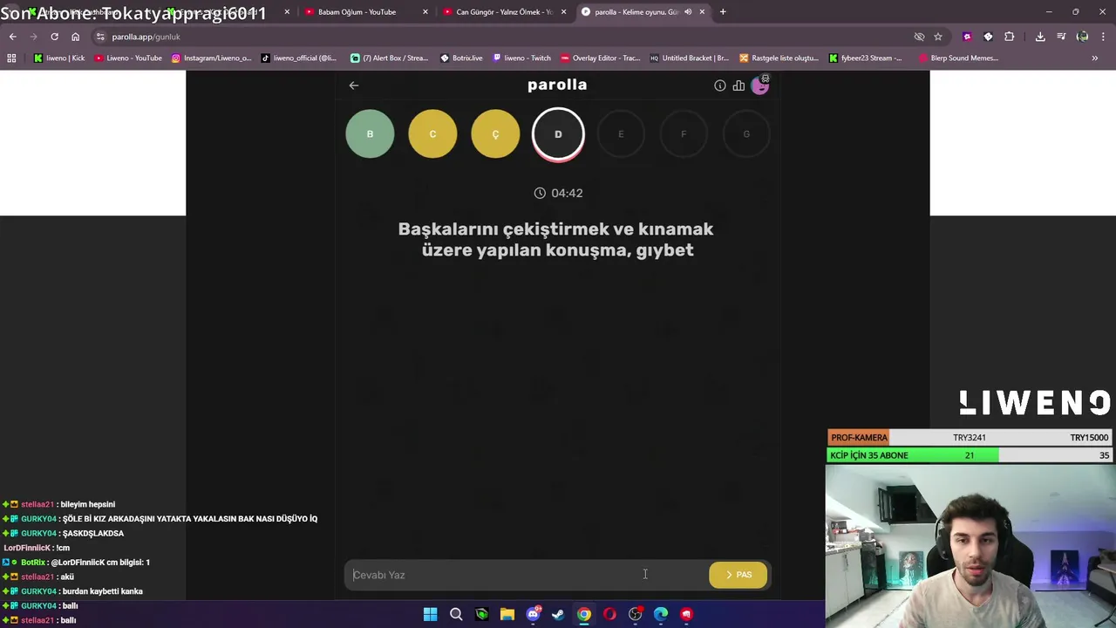Close the Can Güngör tab

point(563,12)
